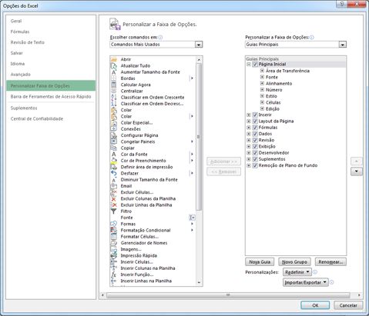Screen dimensions: 369x316
Task: Open Barra de Ferramentas de Acesso Rápido
Action: coord(51,97)
